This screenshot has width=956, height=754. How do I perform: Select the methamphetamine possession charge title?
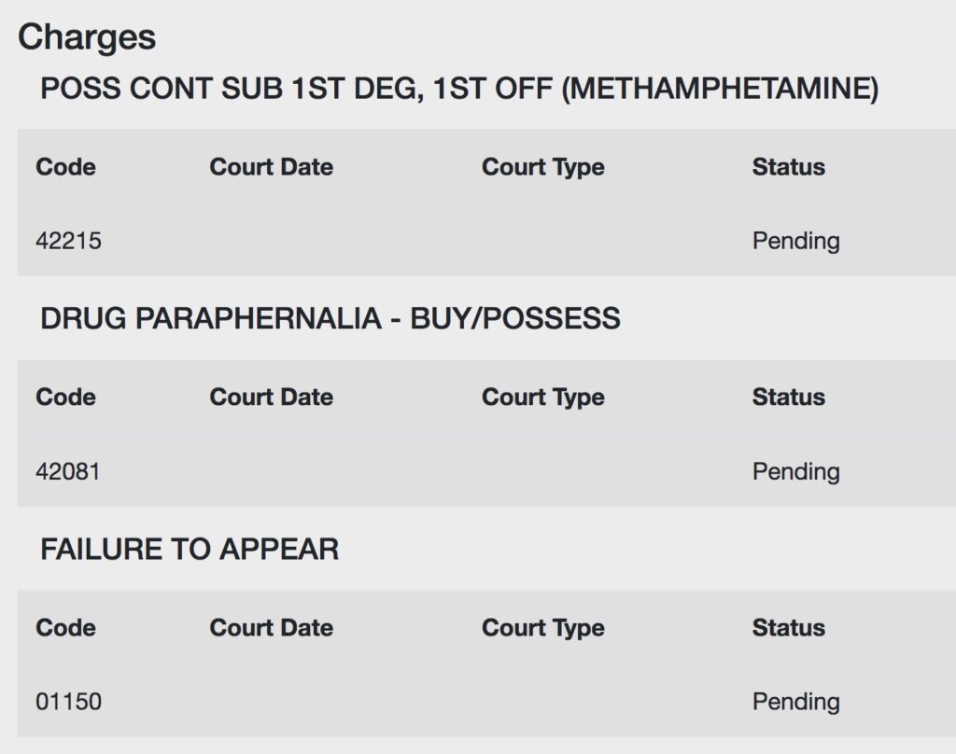point(459,89)
